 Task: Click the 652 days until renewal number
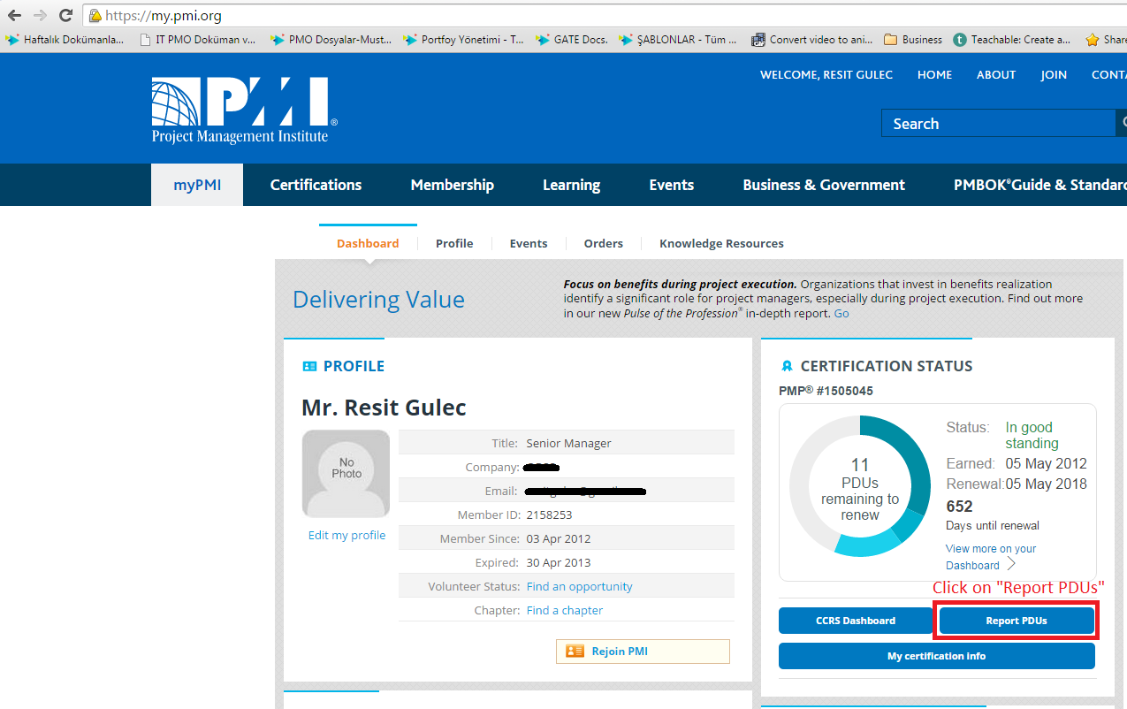tap(959, 507)
